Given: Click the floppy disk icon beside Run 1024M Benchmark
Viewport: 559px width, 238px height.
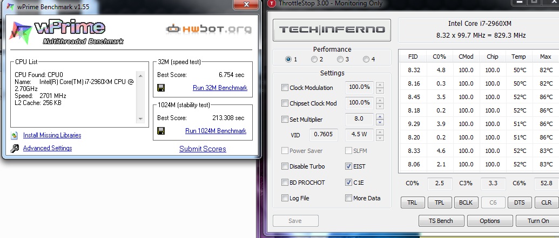Looking at the screenshot, I should 161,131.
